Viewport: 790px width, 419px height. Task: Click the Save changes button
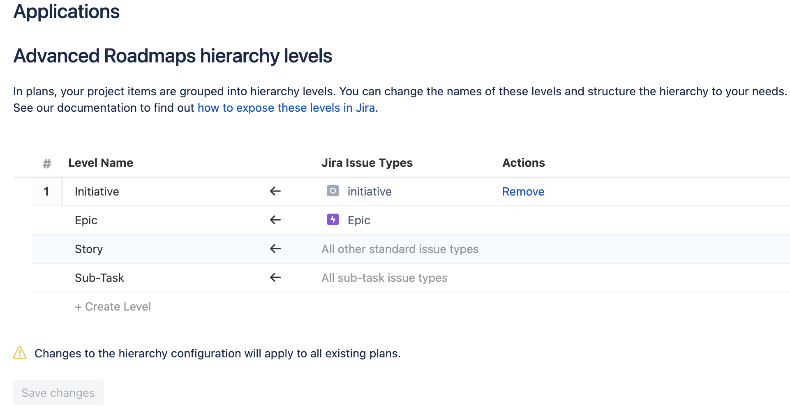(58, 393)
